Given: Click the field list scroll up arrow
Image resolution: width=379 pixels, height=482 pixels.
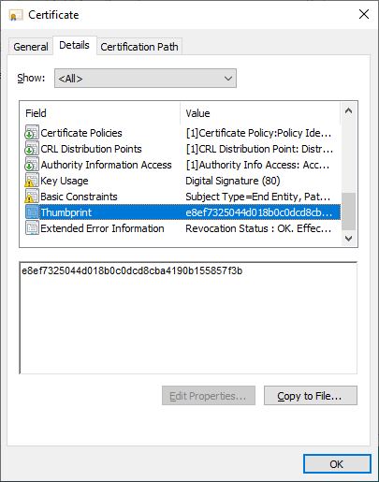Looking at the screenshot, I should pos(349,110).
